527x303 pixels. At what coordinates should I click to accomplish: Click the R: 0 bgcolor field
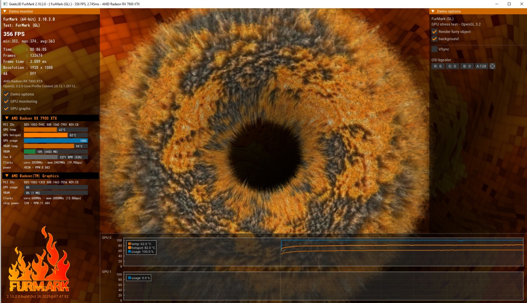(438, 66)
